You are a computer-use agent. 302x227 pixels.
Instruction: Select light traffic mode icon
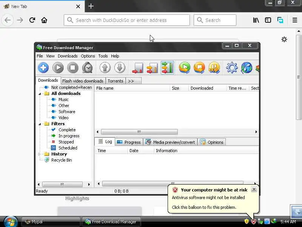(x=137, y=68)
